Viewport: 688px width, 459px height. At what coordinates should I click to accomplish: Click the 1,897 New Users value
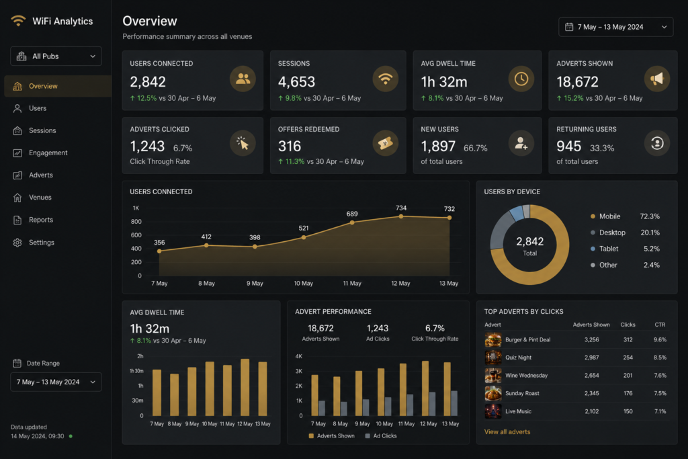tap(438, 146)
